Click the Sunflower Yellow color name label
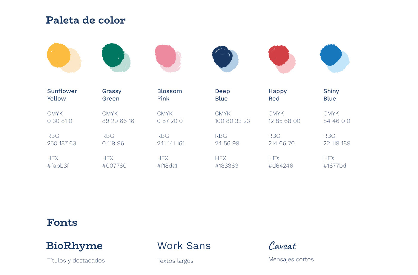Viewport: 418px width, 275px height. pos(62,95)
